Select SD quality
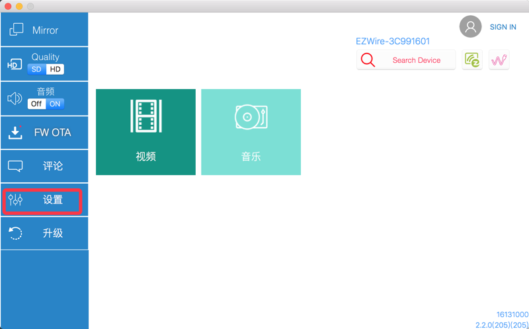This screenshot has height=329, width=529. point(36,69)
